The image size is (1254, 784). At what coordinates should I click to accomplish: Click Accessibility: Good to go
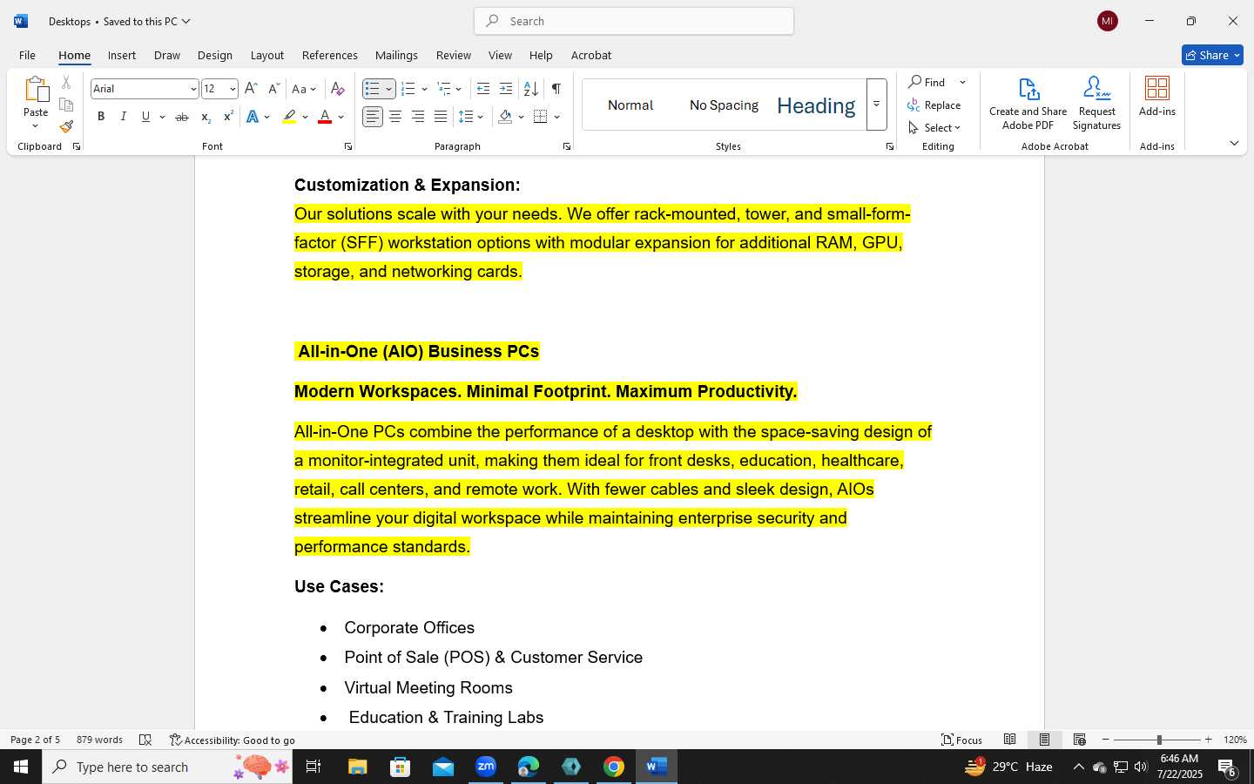pos(233,740)
